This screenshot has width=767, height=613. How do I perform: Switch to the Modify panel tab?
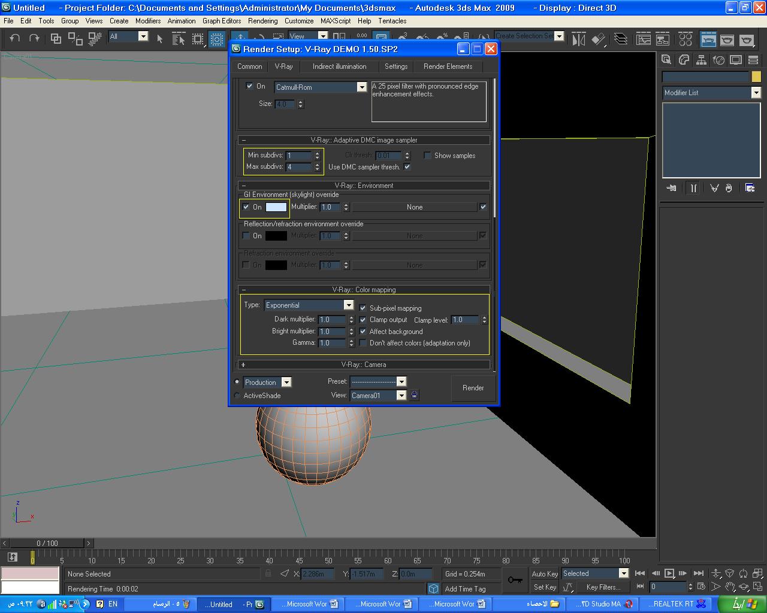pyautogui.click(x=684, y=60)
